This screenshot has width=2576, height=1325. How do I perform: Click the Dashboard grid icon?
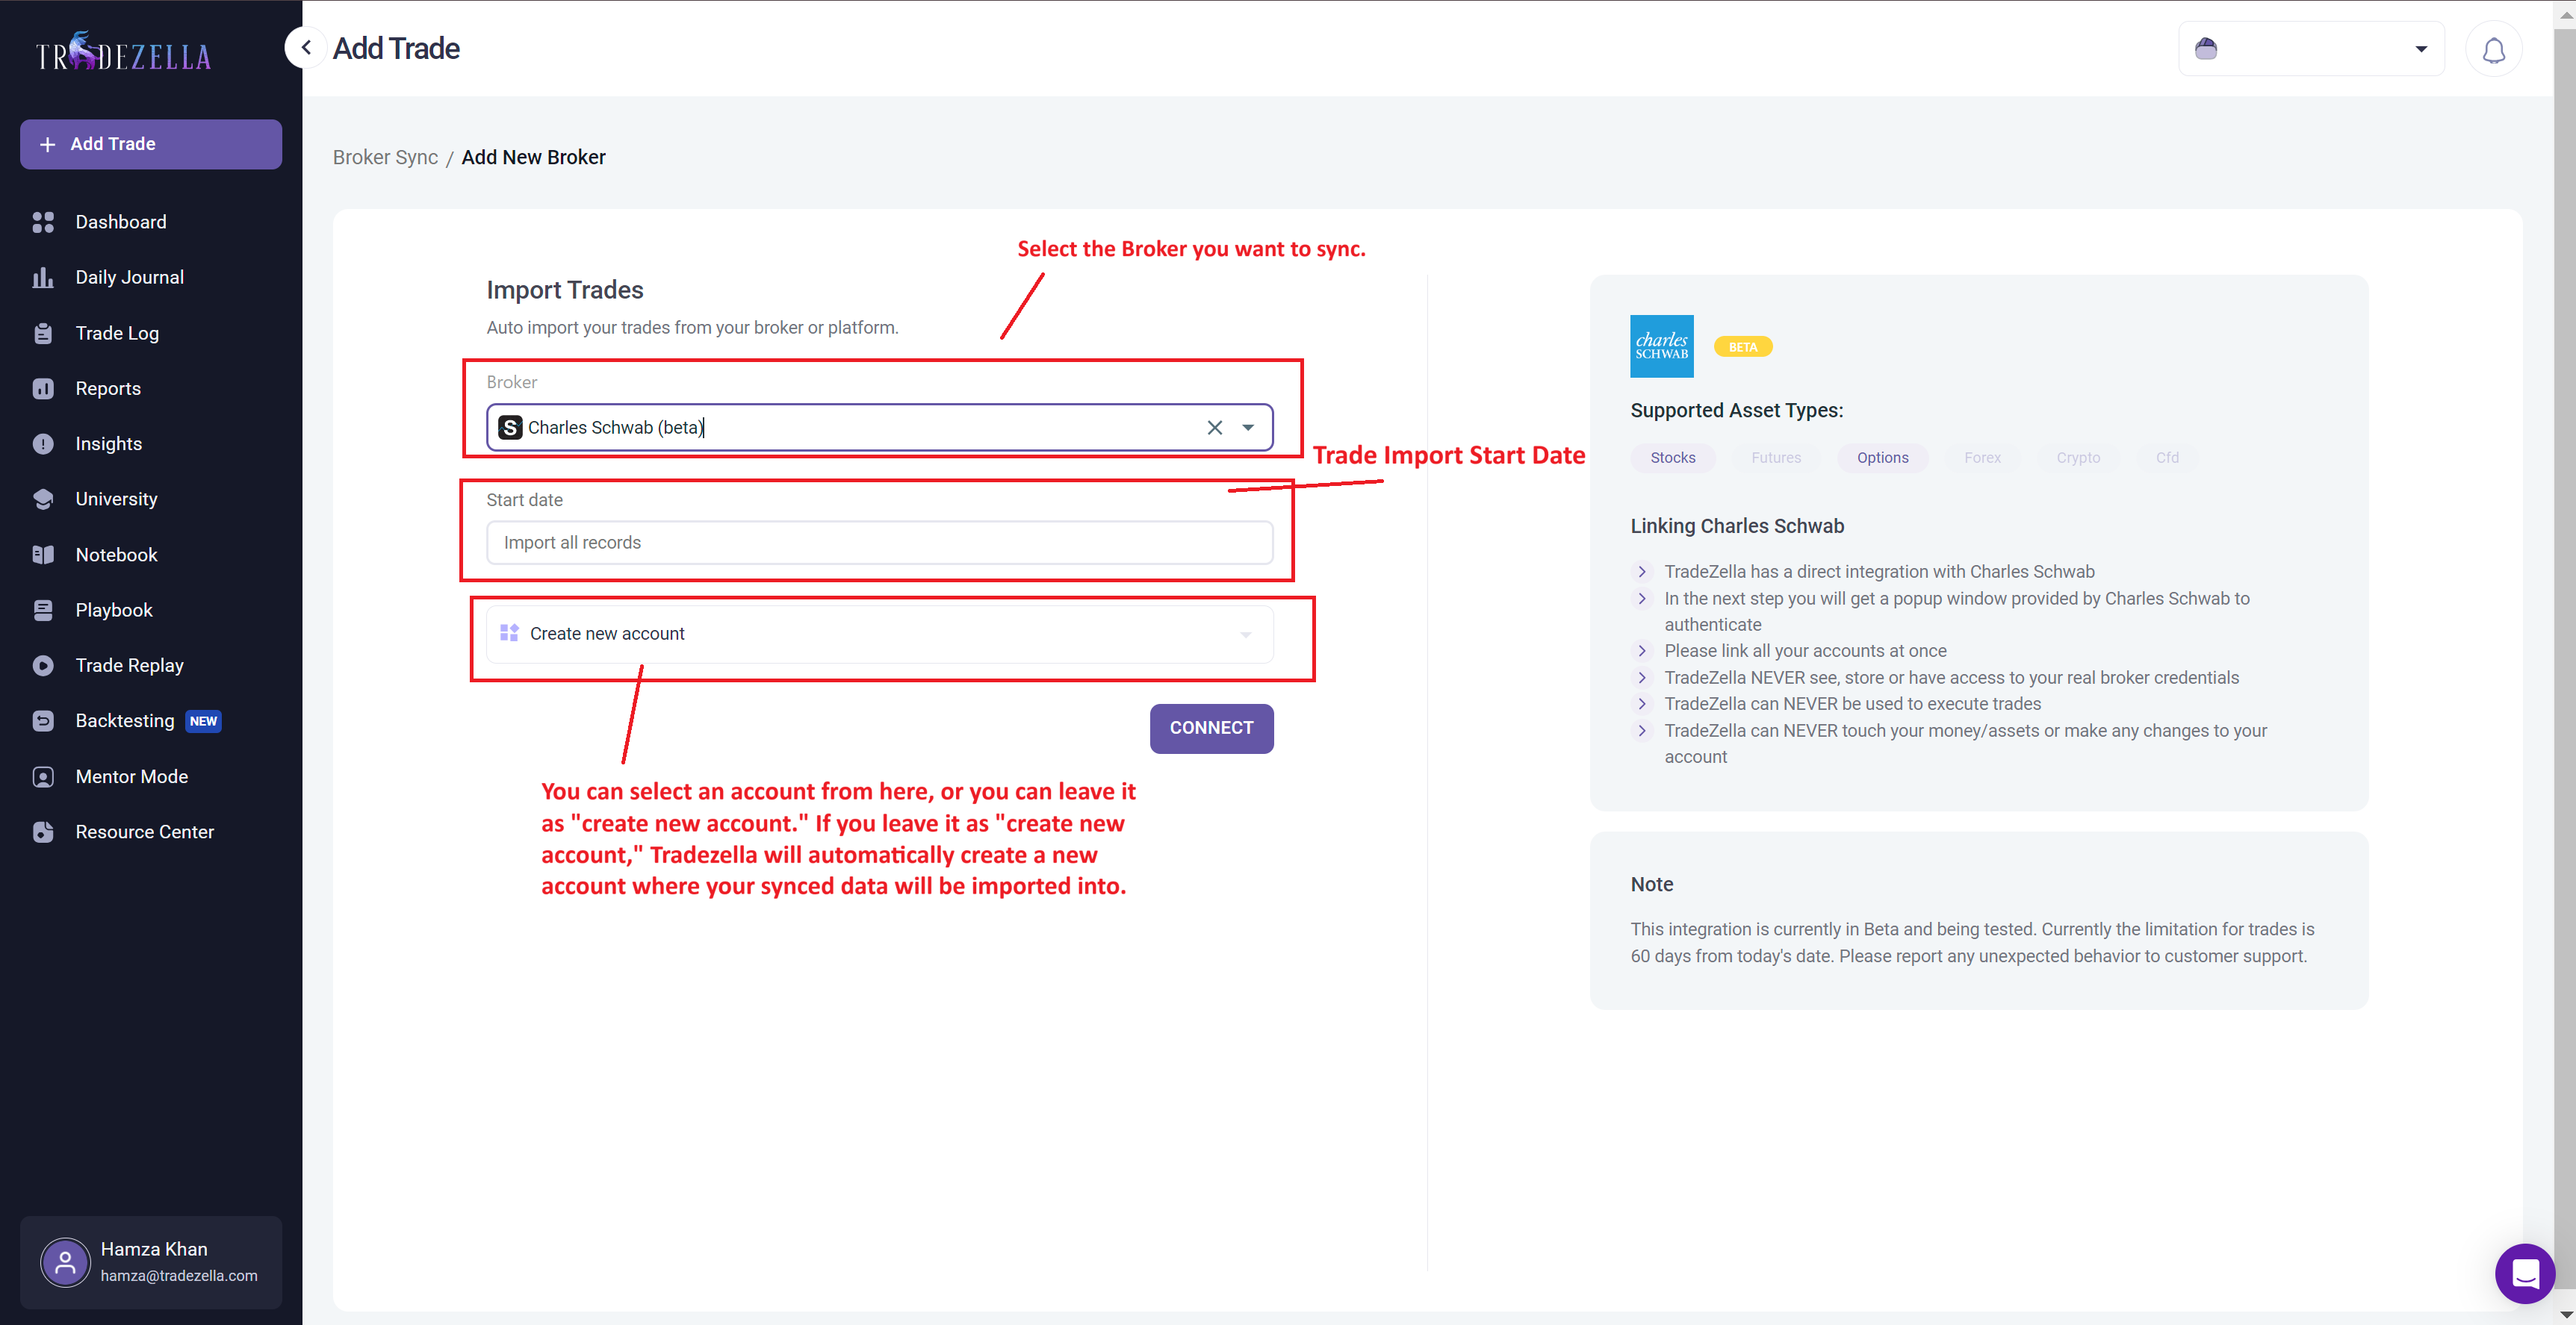coord(43,222)
